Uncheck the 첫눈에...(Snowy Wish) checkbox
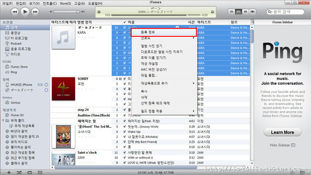 click(x=124, y=127)
